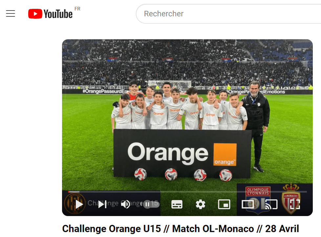Open the hamburger guide menu
The image size is (321, 237).
(11, 13)
